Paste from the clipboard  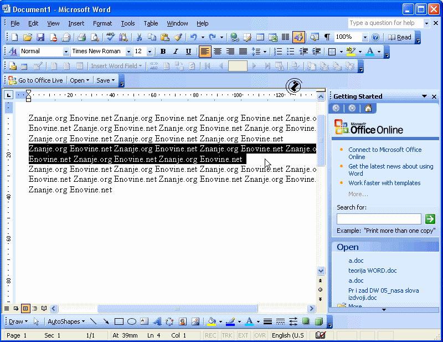coord(164,37)
